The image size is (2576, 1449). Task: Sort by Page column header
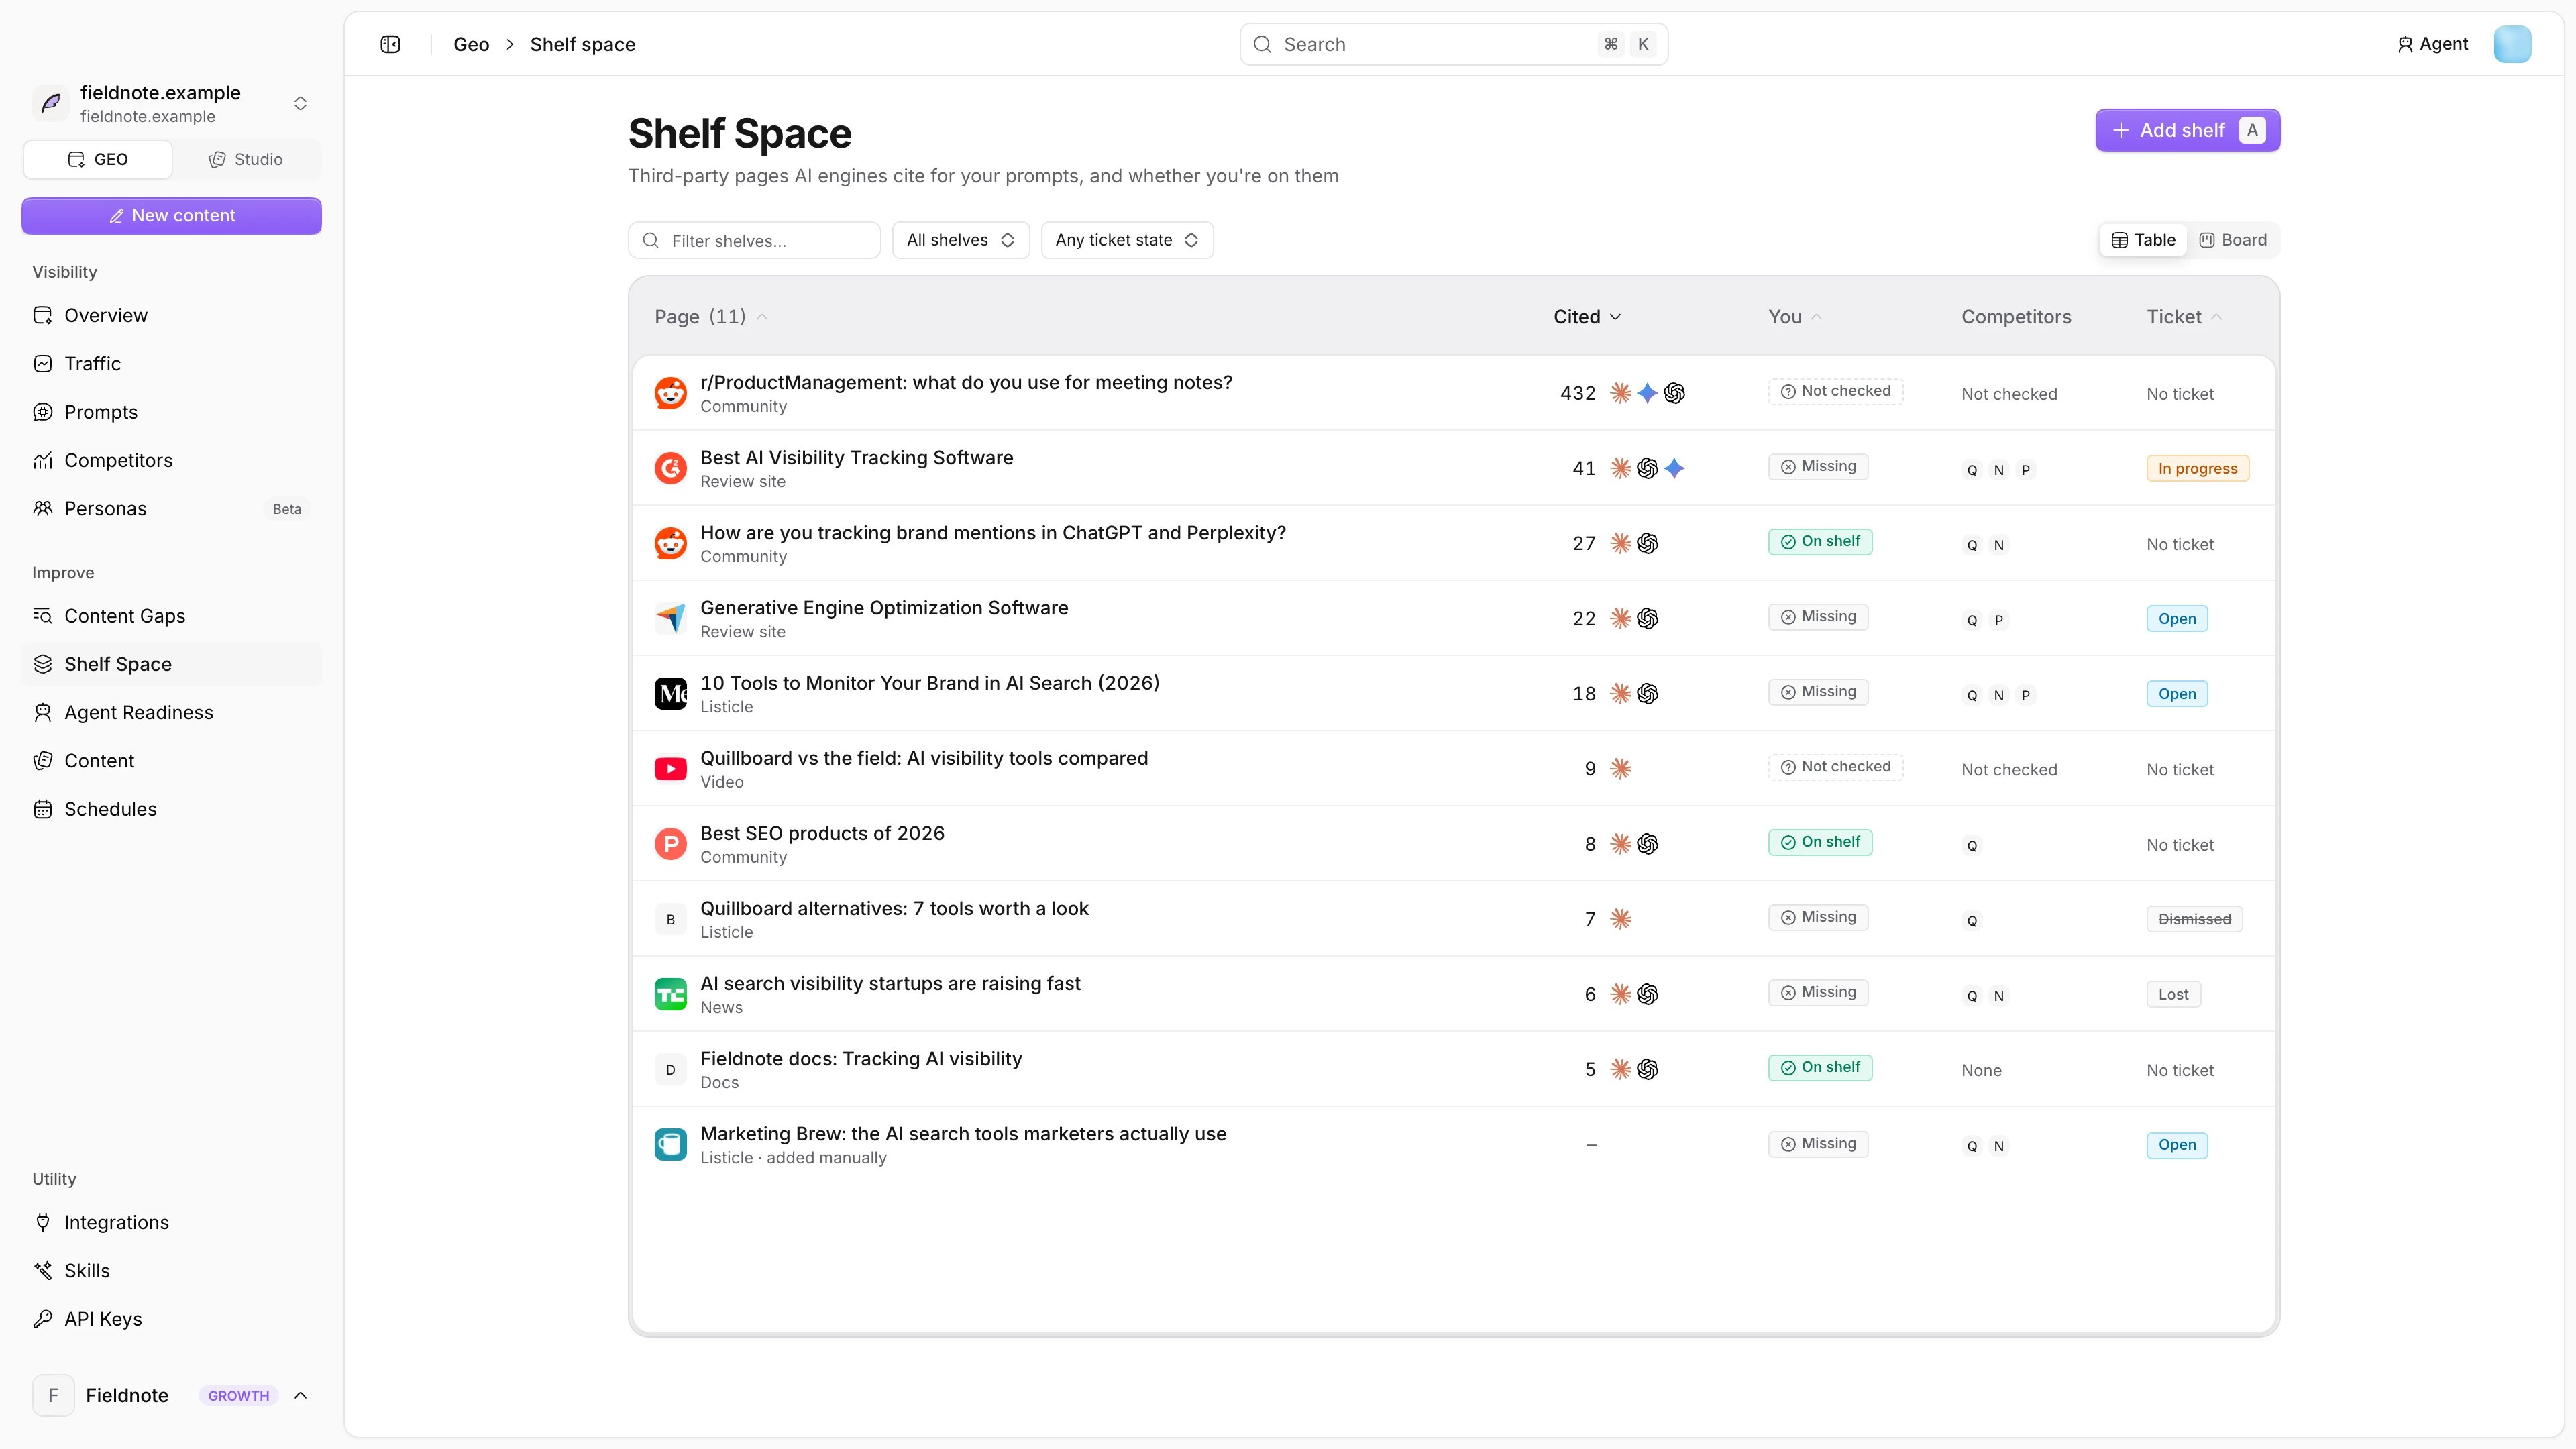(x=711, y=317)
